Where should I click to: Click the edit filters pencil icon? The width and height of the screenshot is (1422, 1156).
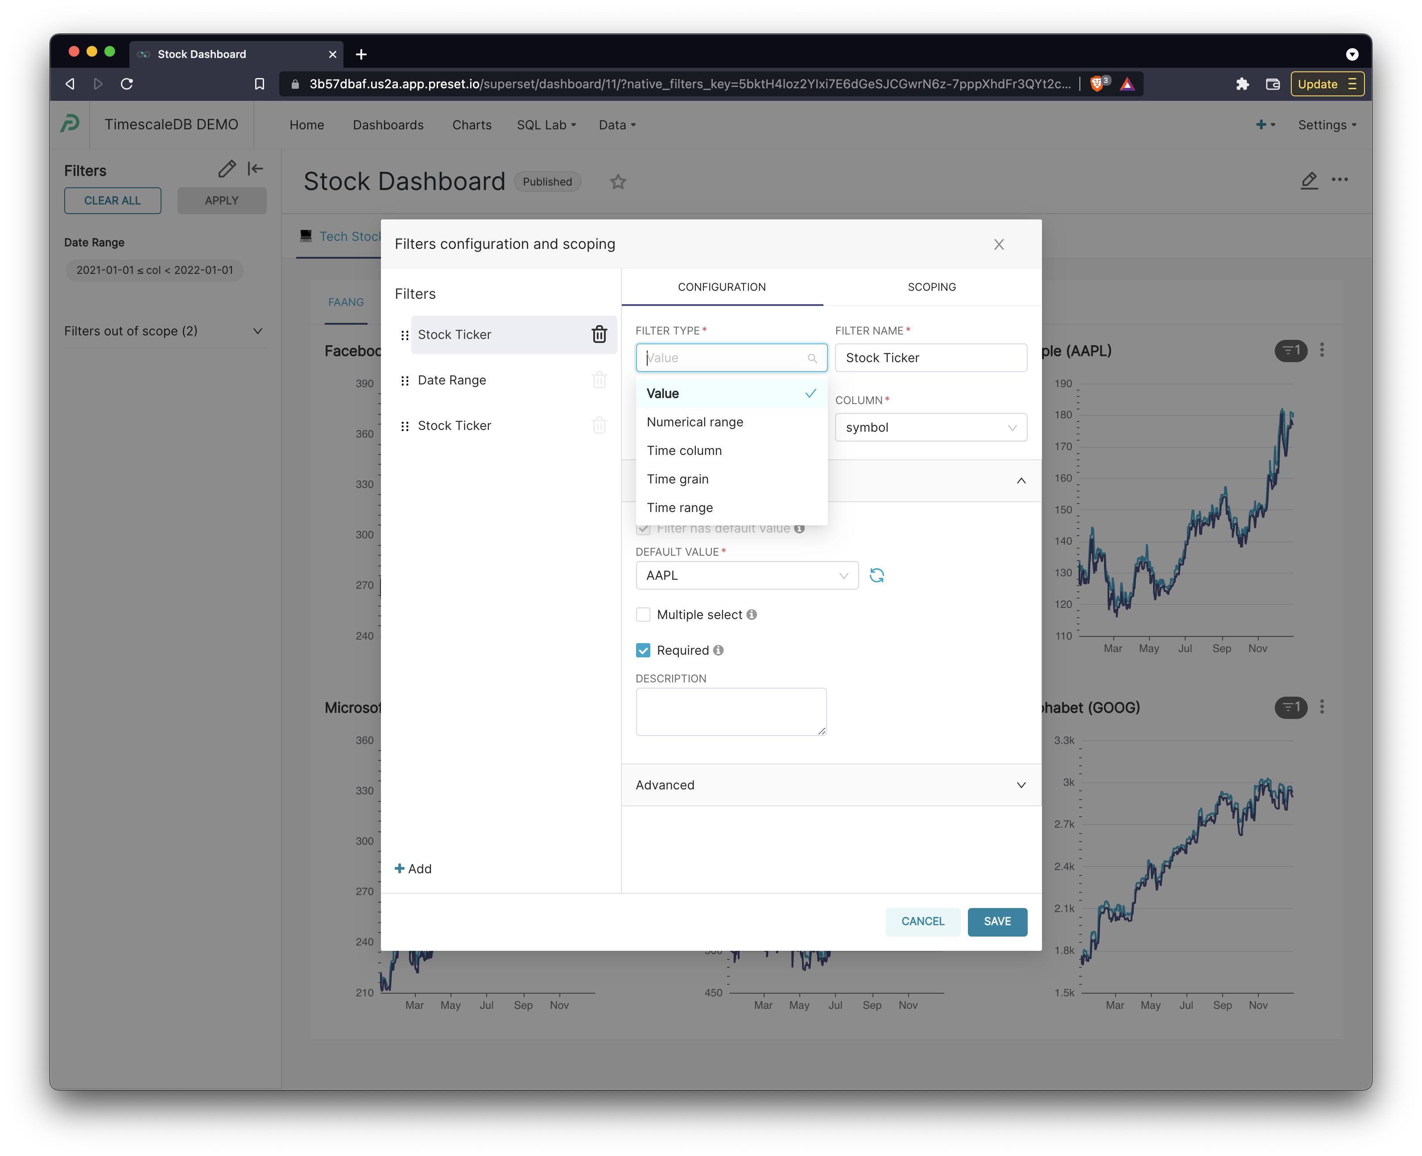click(x=227, y=169)
